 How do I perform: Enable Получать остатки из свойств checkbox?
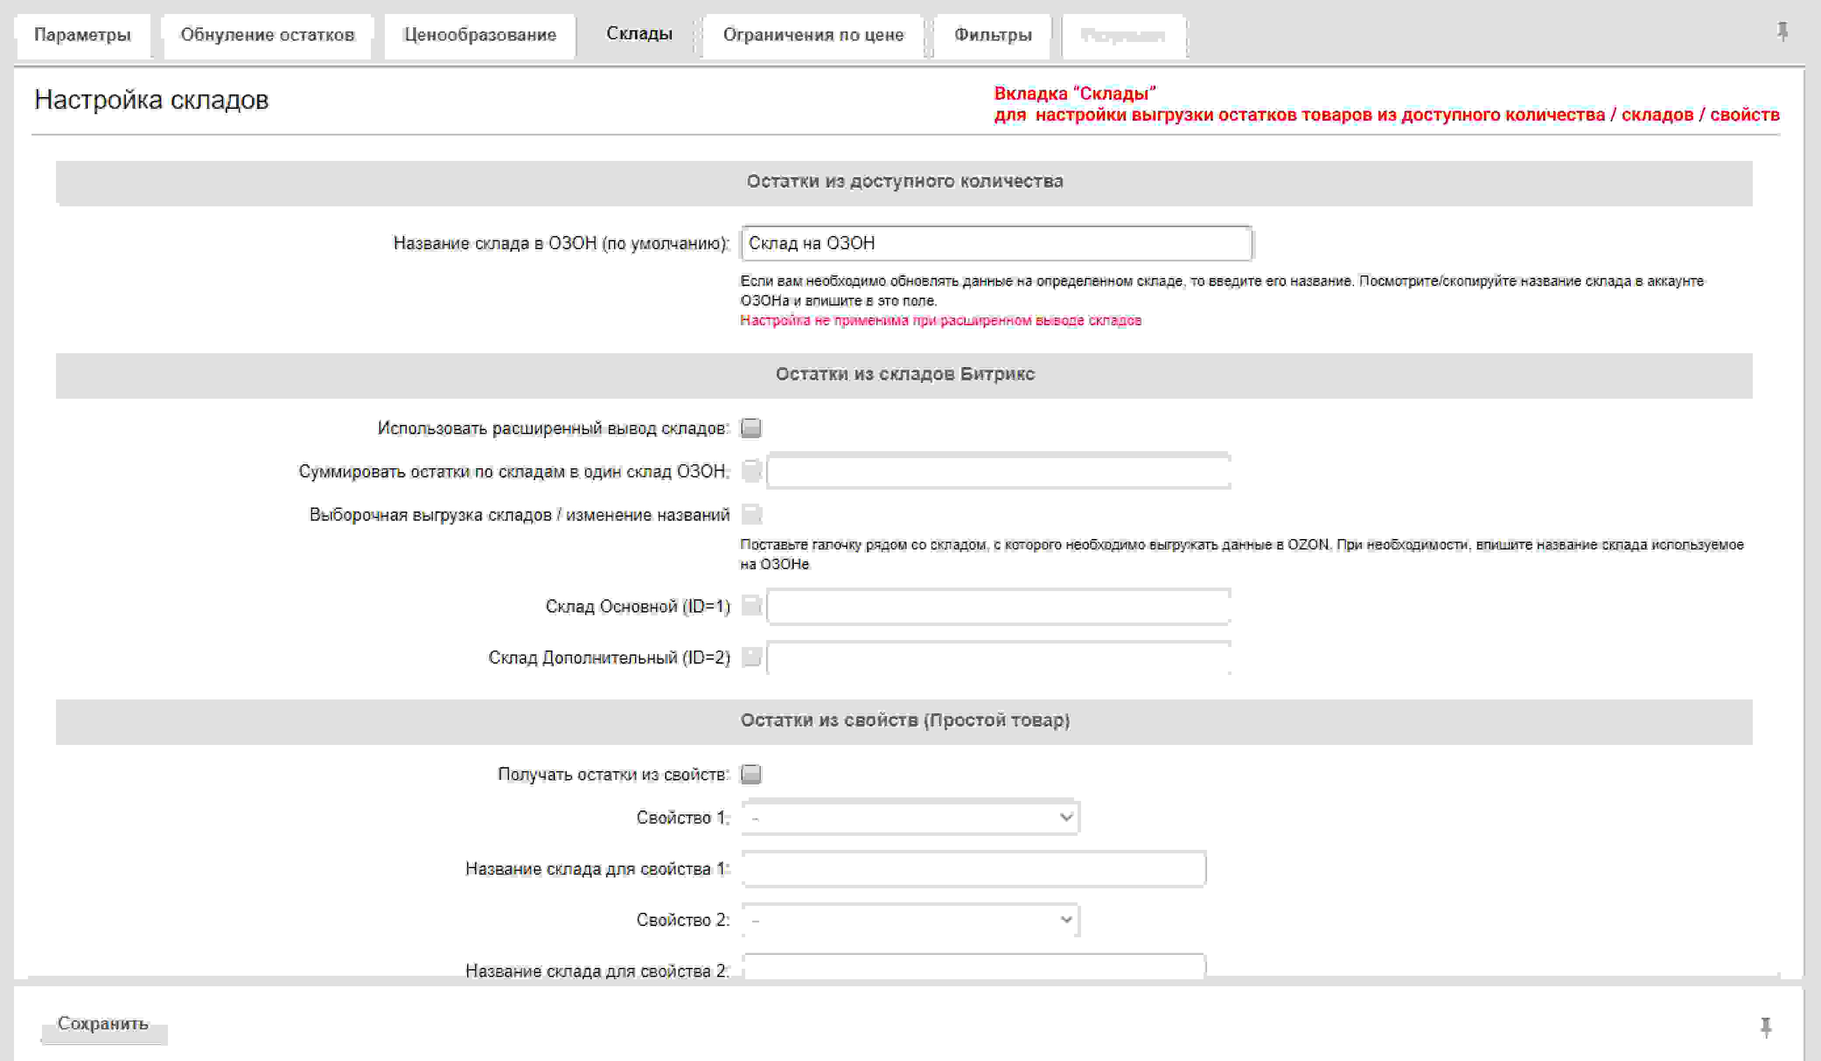(x=751, y=774)
